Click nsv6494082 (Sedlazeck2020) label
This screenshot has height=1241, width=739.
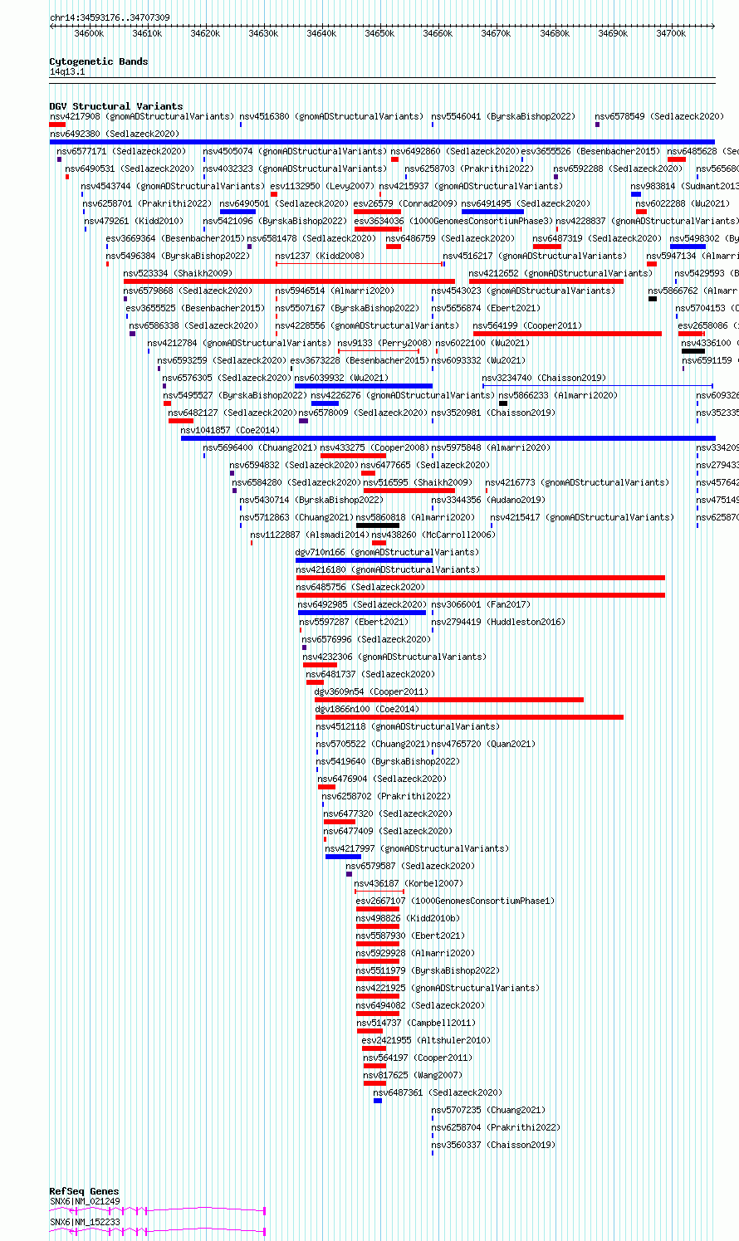click(x=420, y=1005)
